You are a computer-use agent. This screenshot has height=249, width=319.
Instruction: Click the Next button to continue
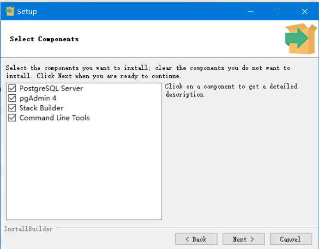pyautogui.click(x=243, y=239)
